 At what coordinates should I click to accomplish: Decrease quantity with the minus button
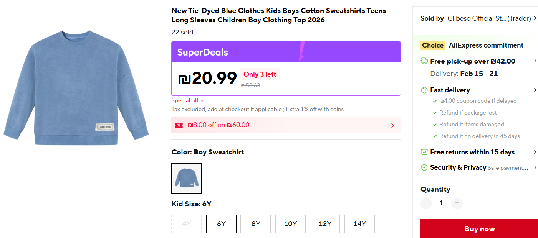tap(426, 203)
